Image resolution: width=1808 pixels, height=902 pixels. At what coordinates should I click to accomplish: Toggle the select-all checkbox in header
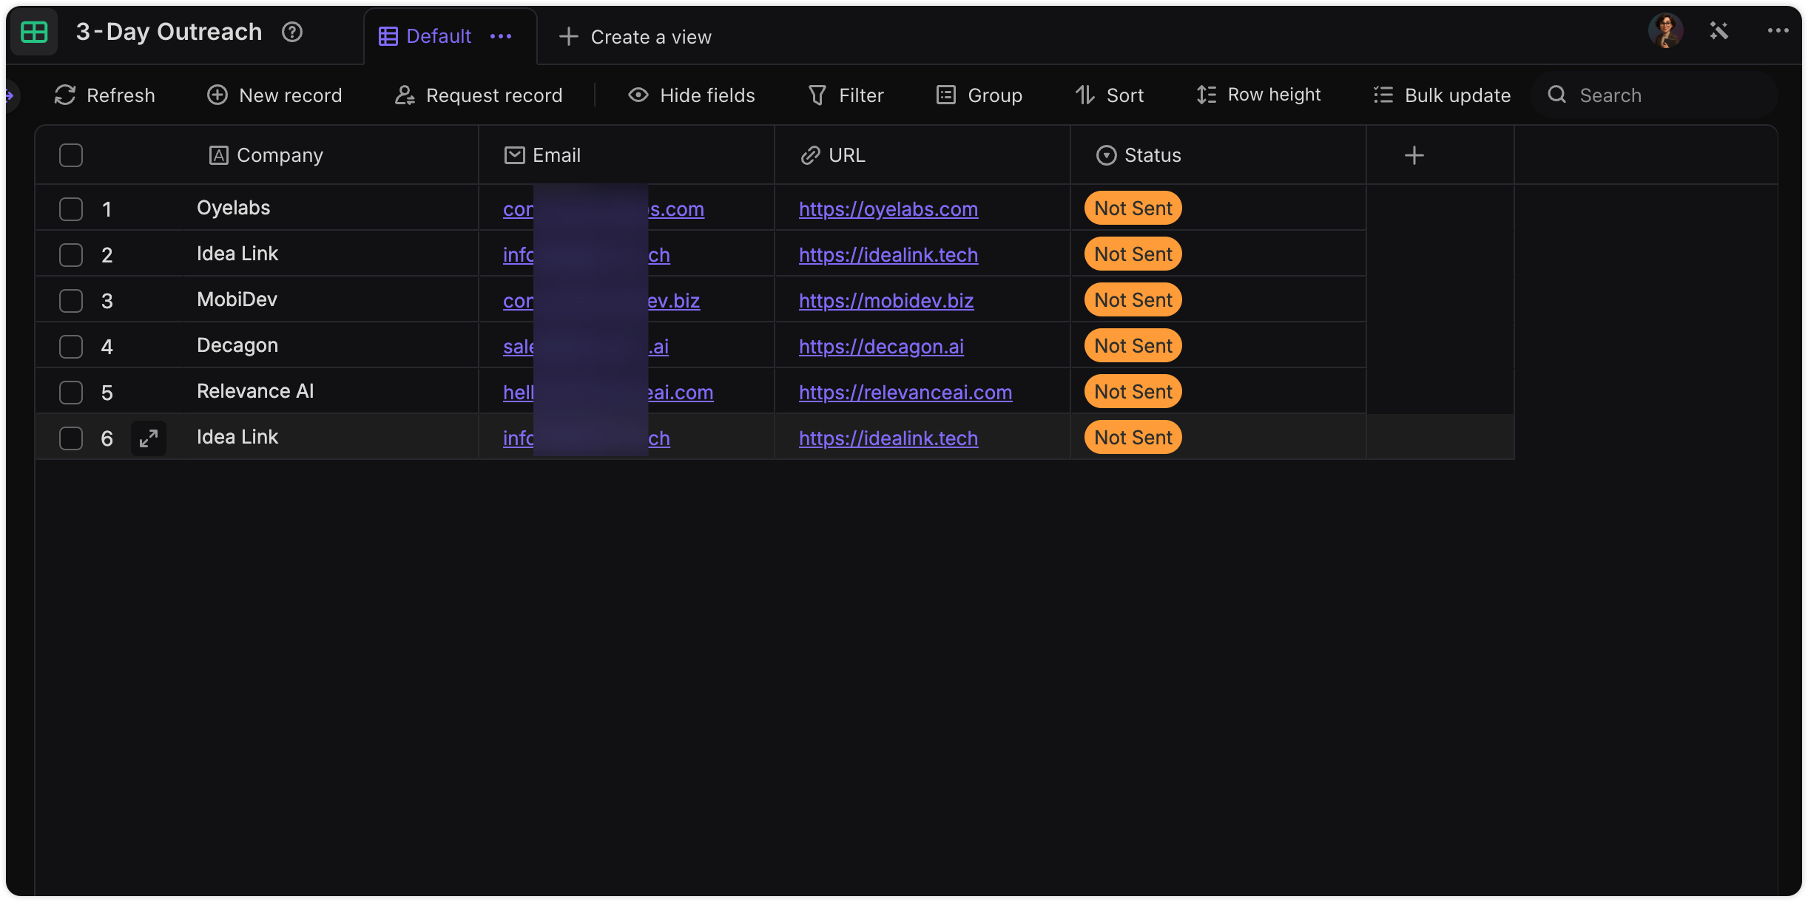pyautogui.click(x=71, y=155)
